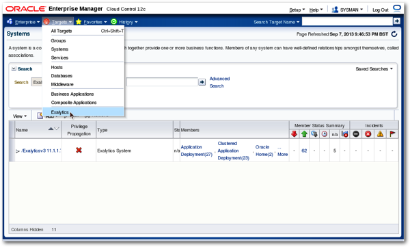Viewport: 410px width, 247px height.
Task: Open the History menu
Action: click(128, 22)
